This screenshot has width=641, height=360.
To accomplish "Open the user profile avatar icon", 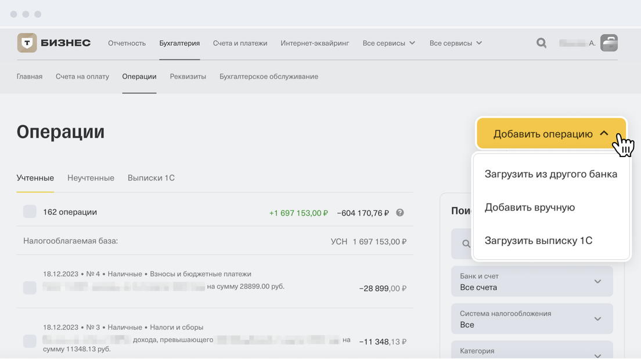I will (608, 43).
